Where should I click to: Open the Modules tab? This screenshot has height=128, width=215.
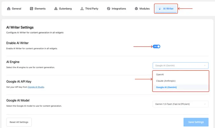tap(142, 9)
